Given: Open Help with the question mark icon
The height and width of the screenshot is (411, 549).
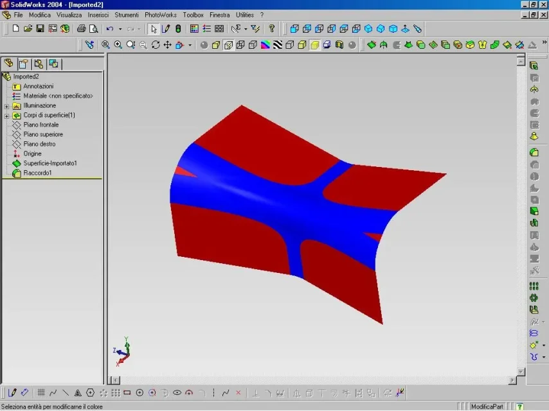Looking at the screenshot, I should (272, 28).
